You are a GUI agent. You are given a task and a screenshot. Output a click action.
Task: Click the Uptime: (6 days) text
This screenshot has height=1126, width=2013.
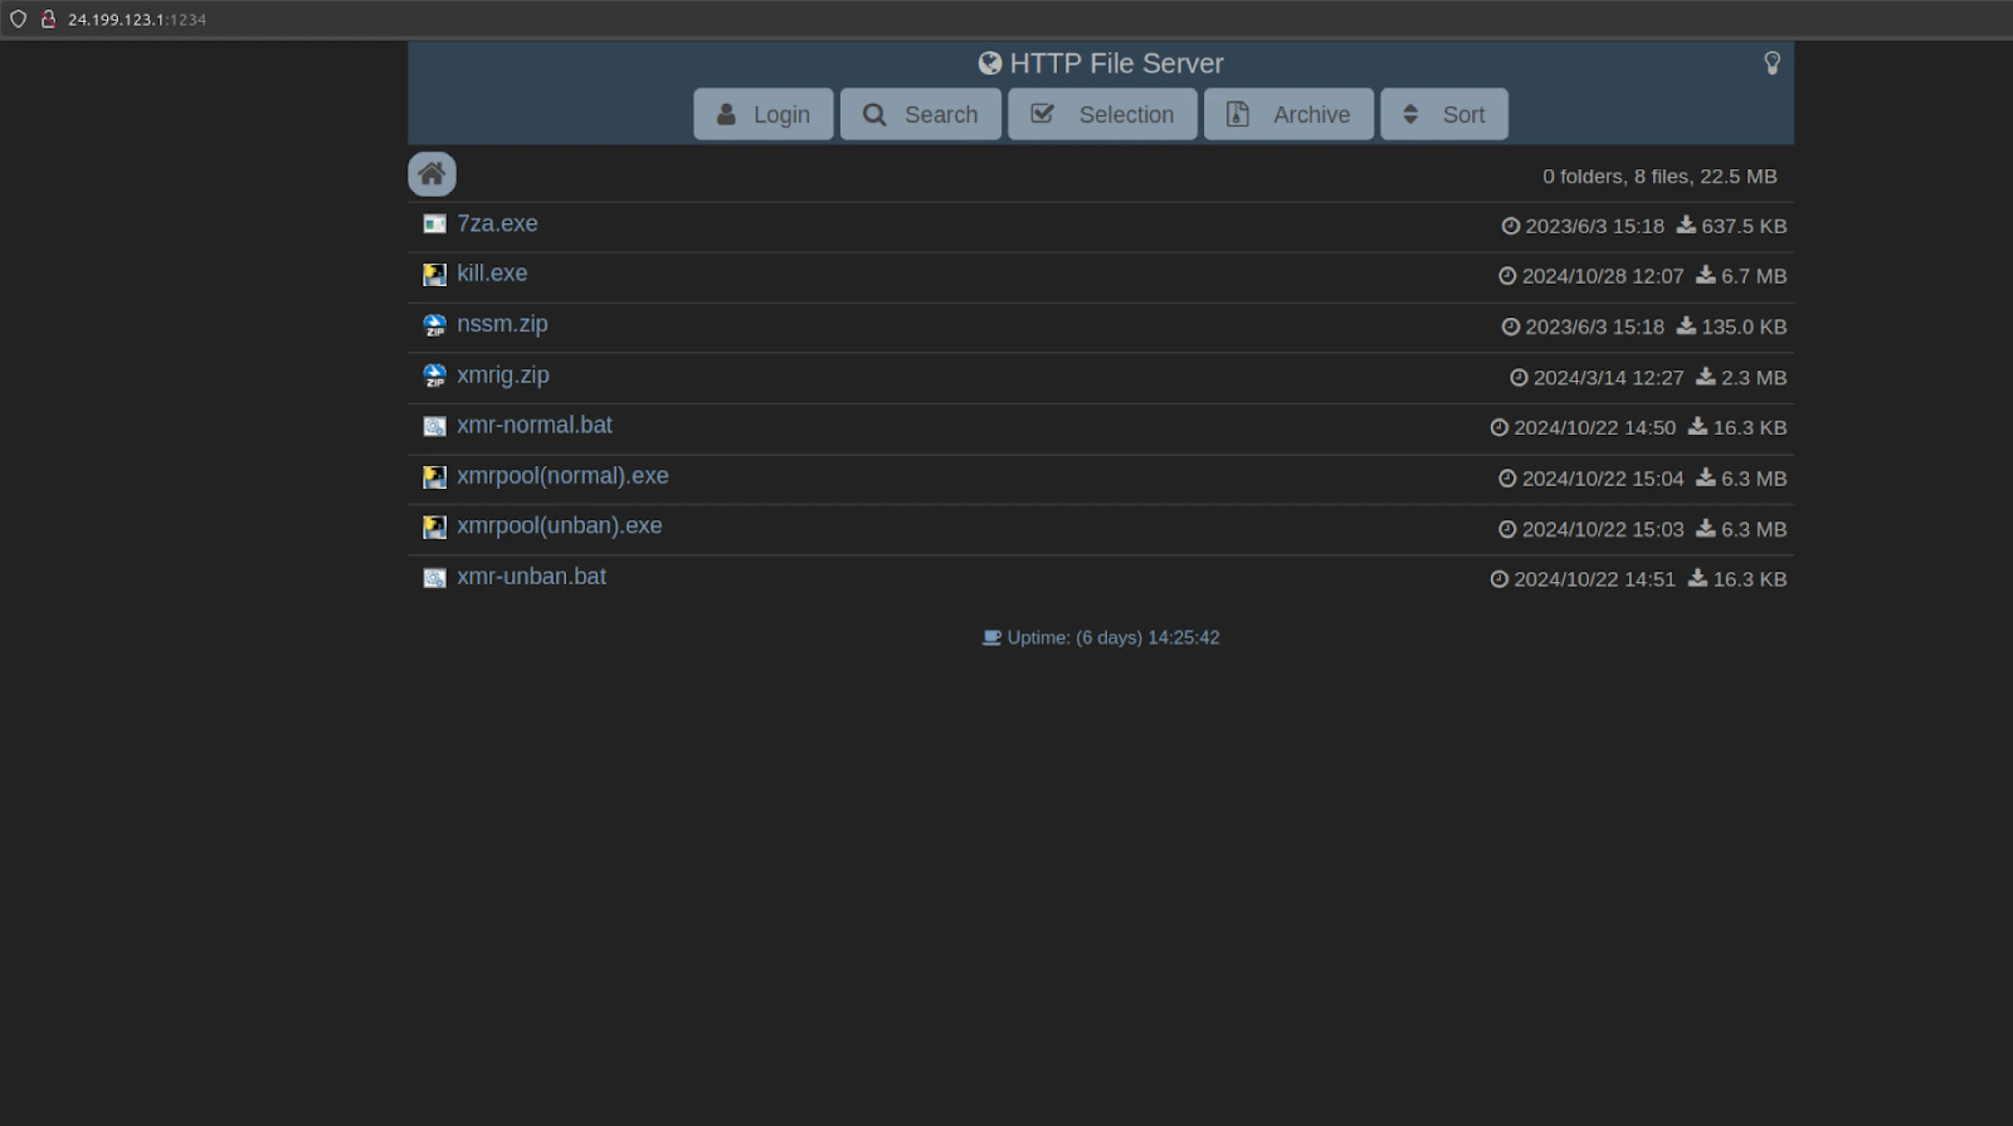point(1113,638)
